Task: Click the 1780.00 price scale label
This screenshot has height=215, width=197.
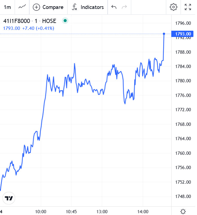Action: pyautogui.click(x=182, y=81)
